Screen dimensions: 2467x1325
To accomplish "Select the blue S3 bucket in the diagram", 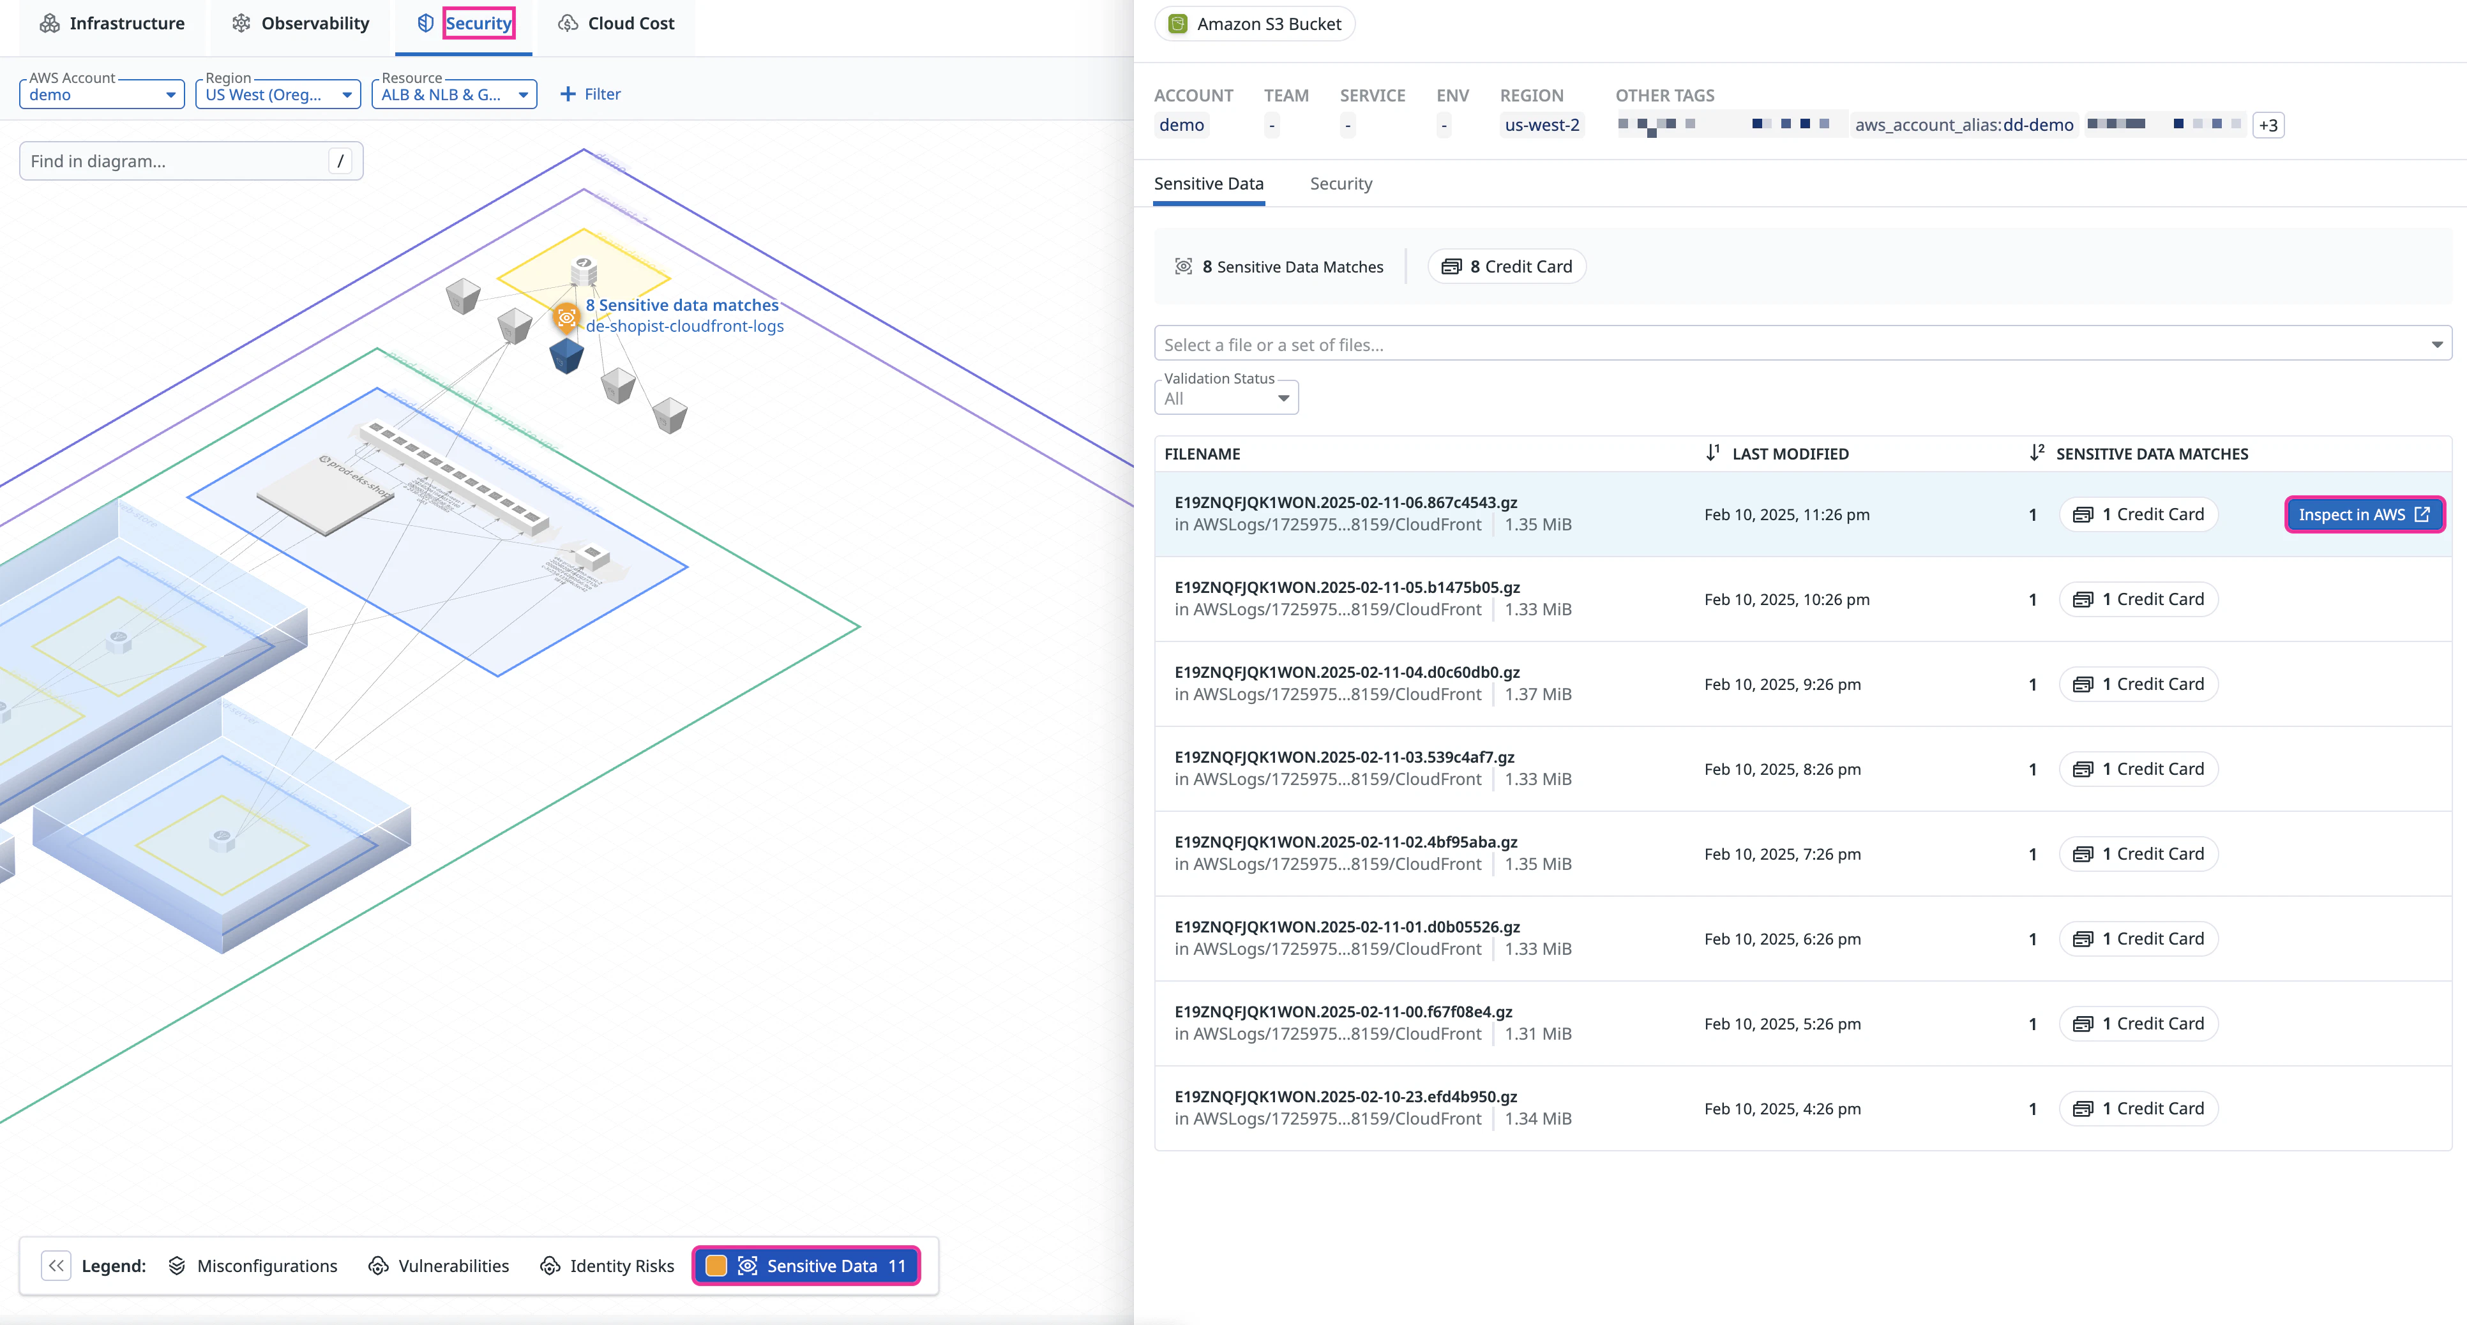I will tap(566, 355).
